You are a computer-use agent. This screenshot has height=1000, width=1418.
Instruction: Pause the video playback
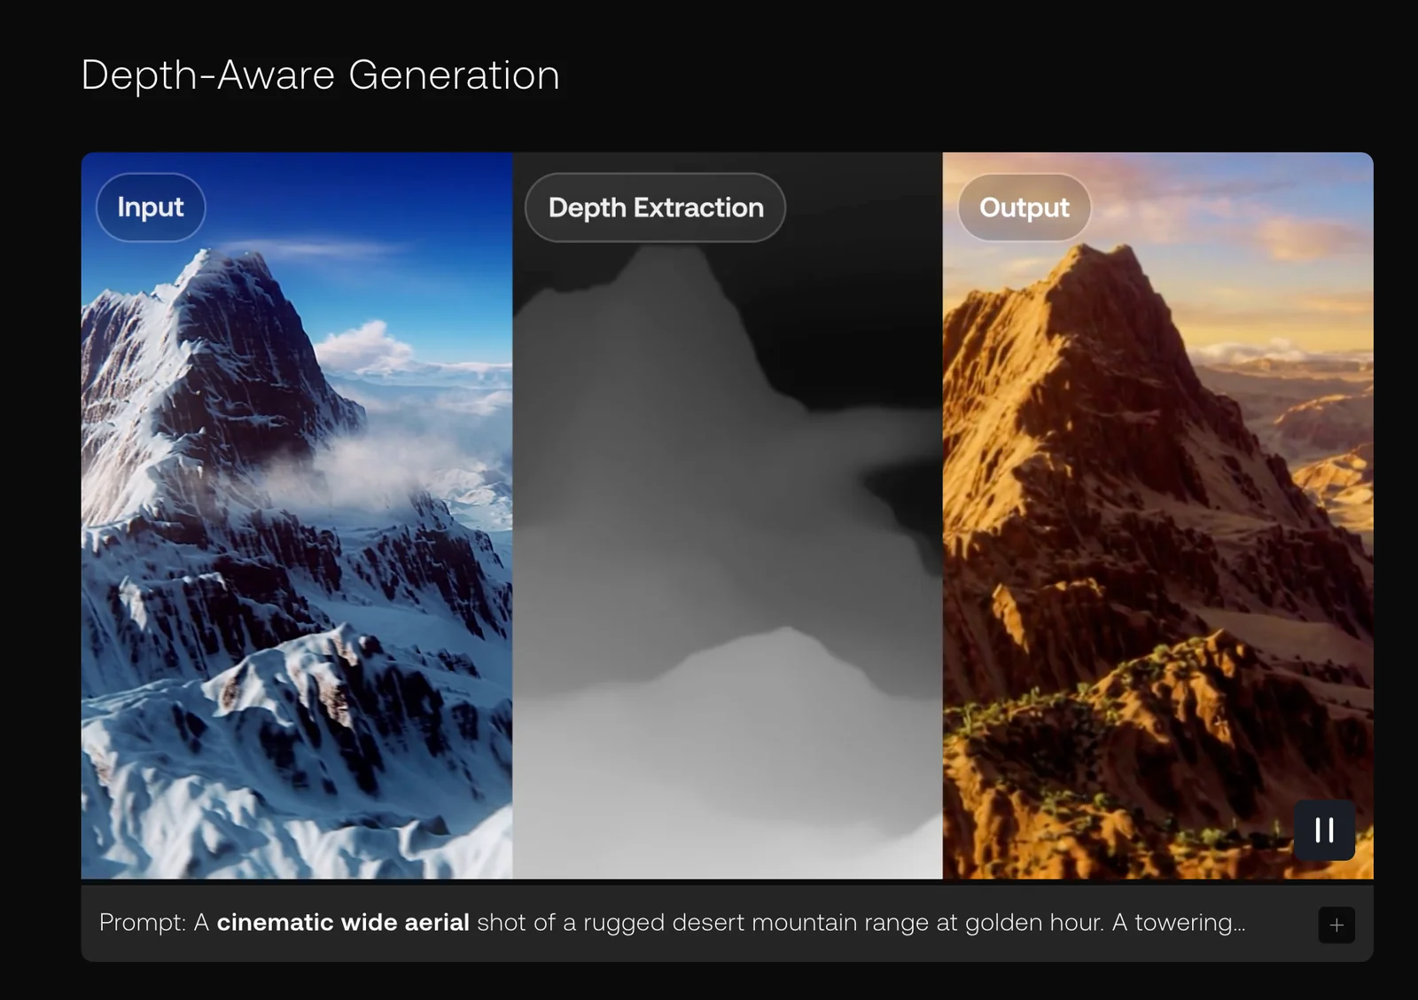click(1324, 831)
